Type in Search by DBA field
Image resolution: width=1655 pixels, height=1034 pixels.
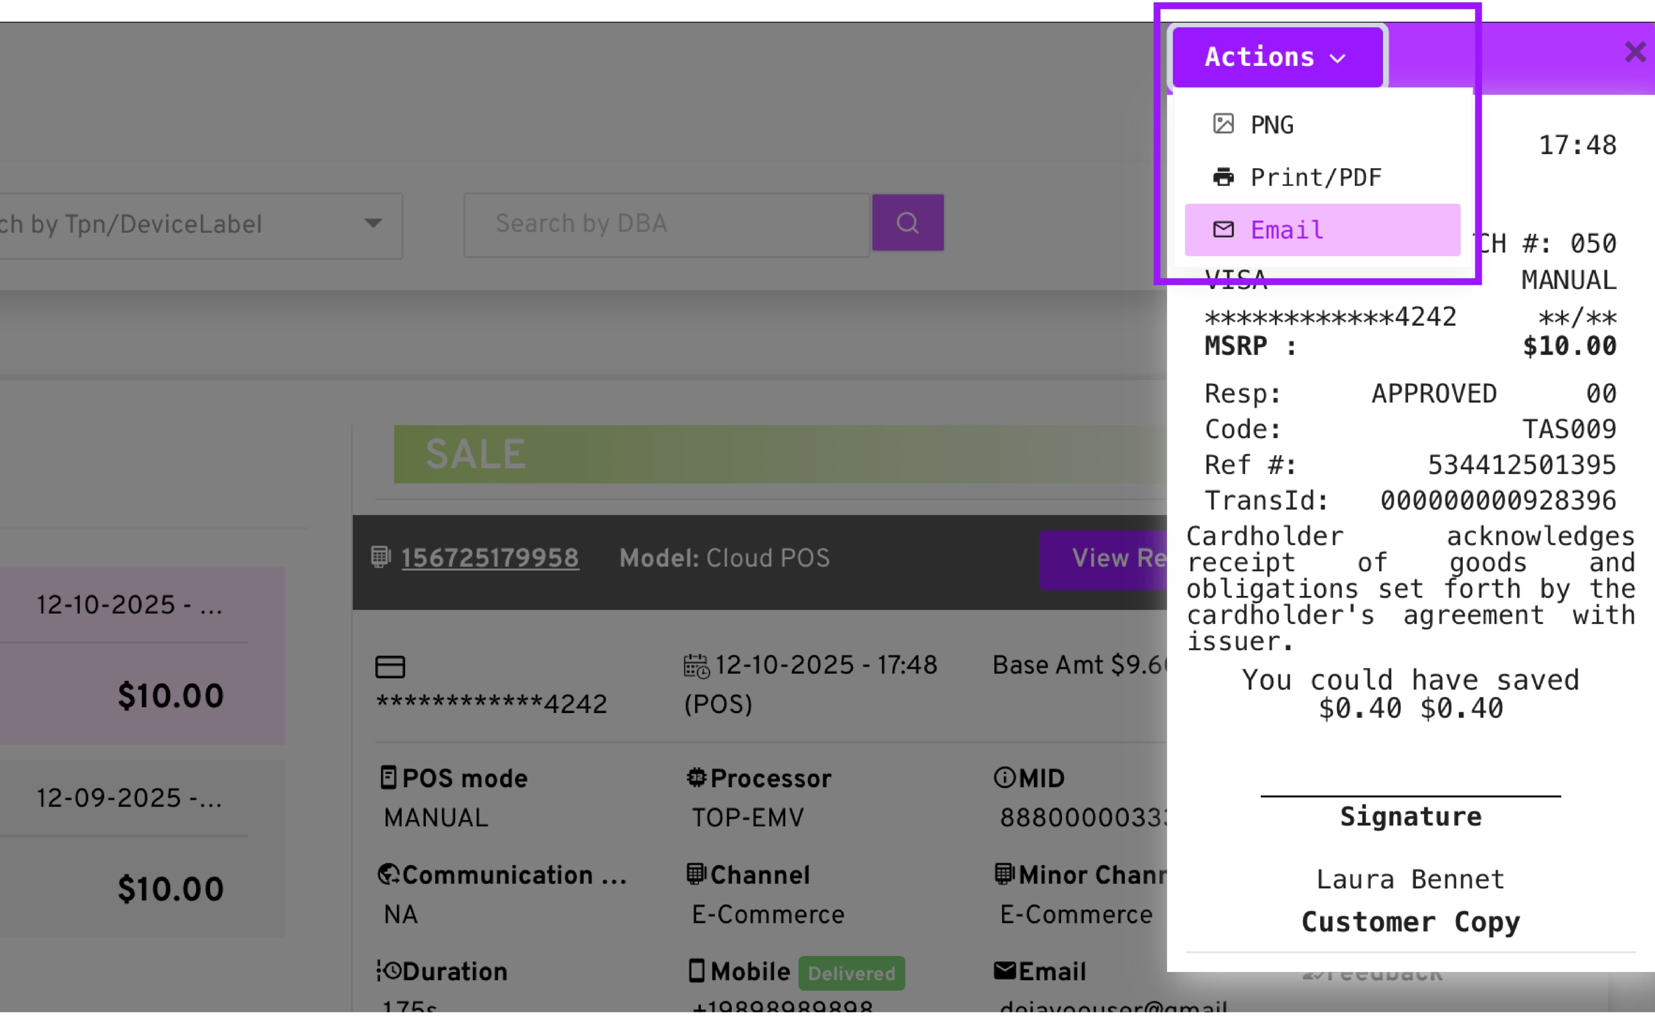coord(666,224)
